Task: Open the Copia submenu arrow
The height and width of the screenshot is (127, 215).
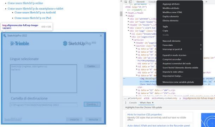Action: (201, 31)
